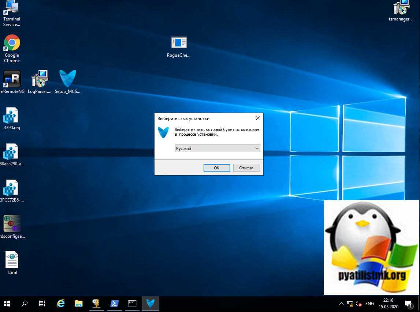Select the 3390.reg registry file
The image size is (420, 312).
click(x=11, y=116)
